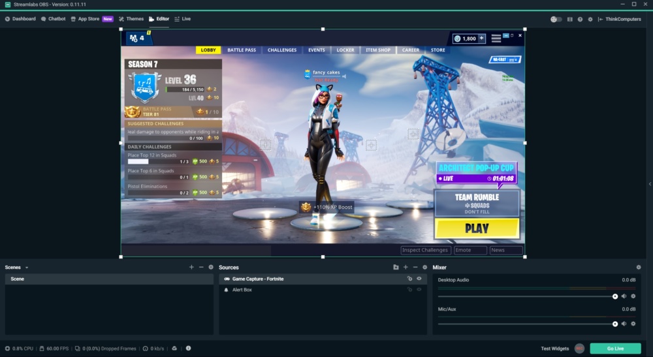Screen dimensions: 653x357
Task: Select the Editor tab
Action: [x=159, y=19]
